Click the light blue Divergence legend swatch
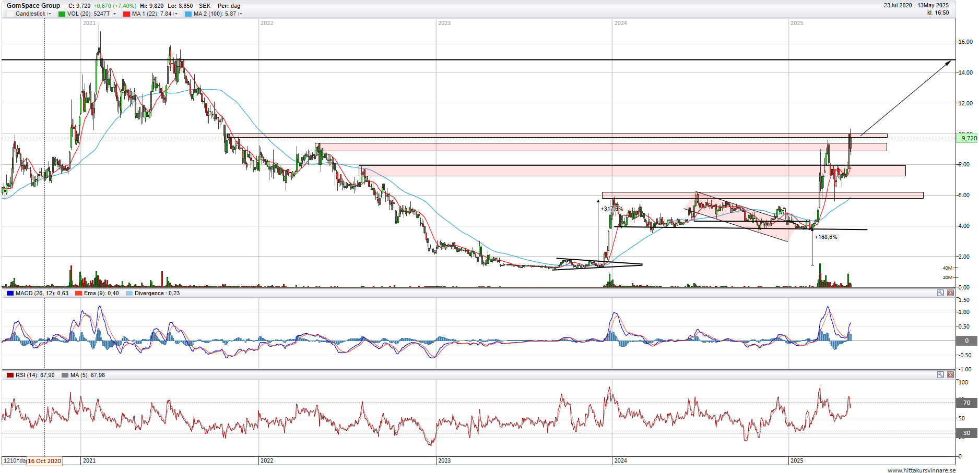This screenshot has width=979, height=473. (129, 293)
